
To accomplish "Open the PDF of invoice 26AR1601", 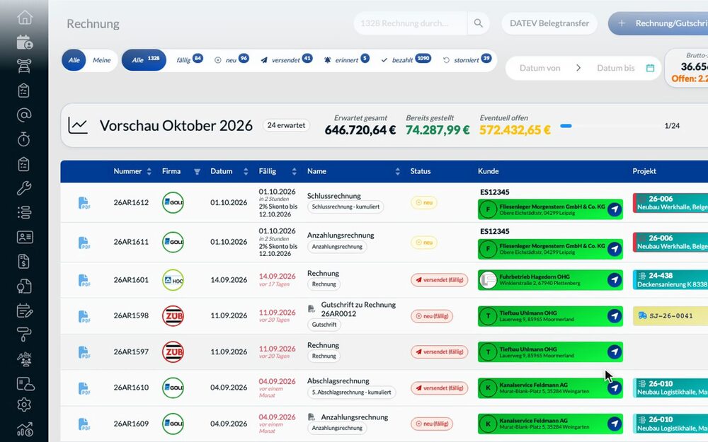I will [x=84, y=280].
